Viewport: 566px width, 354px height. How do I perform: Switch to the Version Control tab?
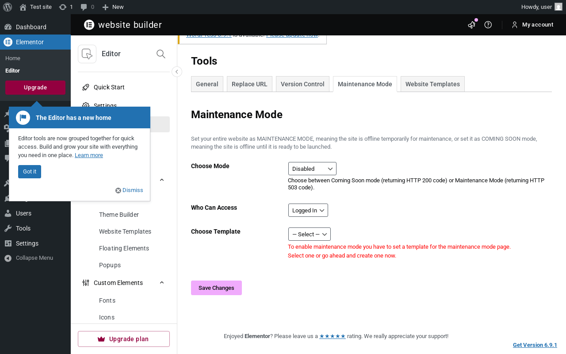coord(302,84)
